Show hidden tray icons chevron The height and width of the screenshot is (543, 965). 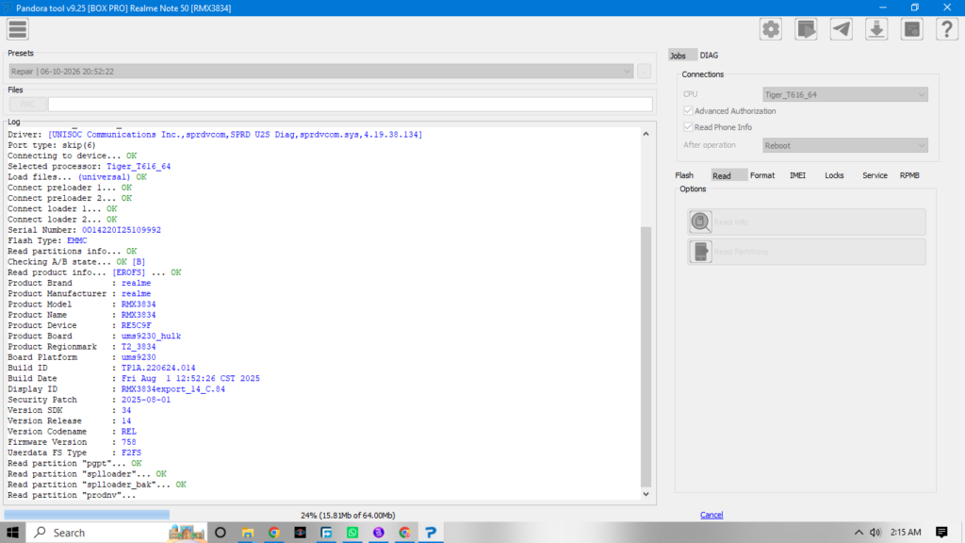click(x=859, y=533)
